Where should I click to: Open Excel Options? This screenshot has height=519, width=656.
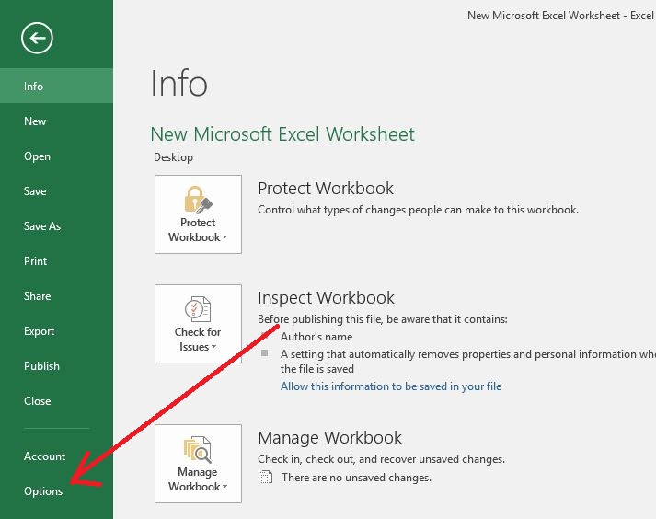[56, 491]
